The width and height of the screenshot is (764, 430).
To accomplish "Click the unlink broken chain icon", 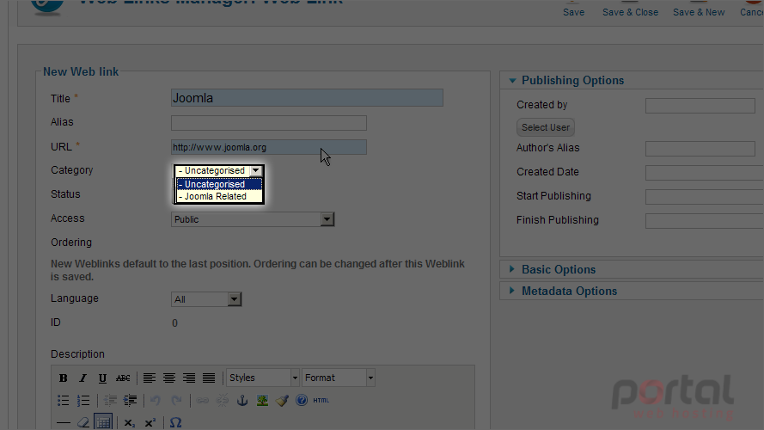I will click(223, 400).
